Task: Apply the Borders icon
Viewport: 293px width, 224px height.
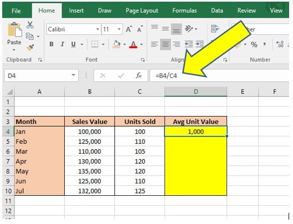Action: (95, 44)
